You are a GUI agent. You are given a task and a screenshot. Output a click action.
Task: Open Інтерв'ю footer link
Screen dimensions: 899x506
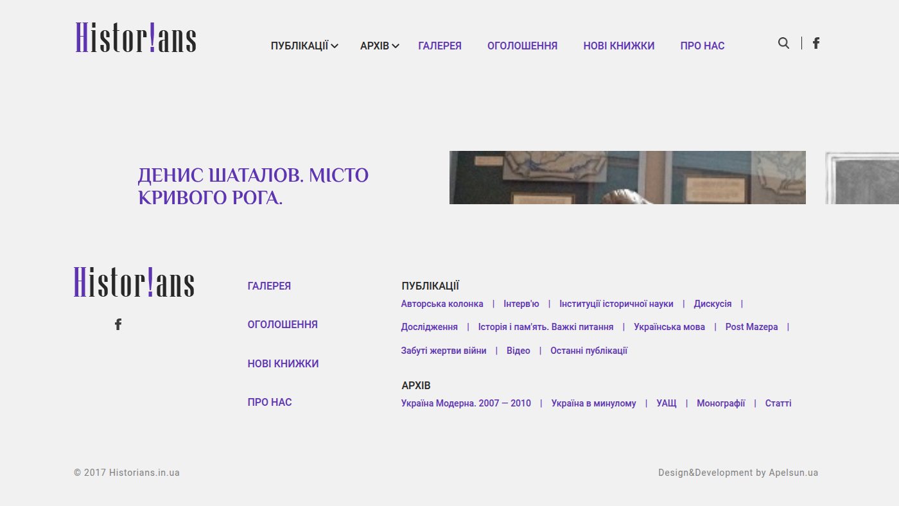pyautogui.click(x=521, y=304)
